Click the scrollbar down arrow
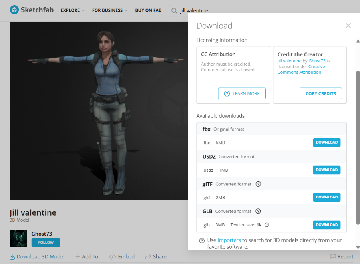The image size is (360, 264). [358, 248]
